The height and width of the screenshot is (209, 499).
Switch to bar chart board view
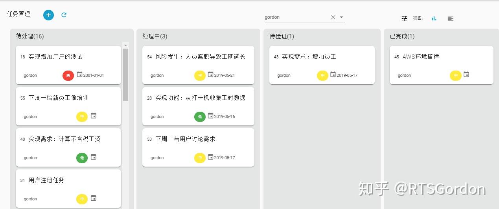pos(434,18)
